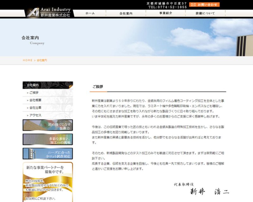253x202 pixels.
Task: Select ホーム in the top navigation
Action: pos(90,13)
